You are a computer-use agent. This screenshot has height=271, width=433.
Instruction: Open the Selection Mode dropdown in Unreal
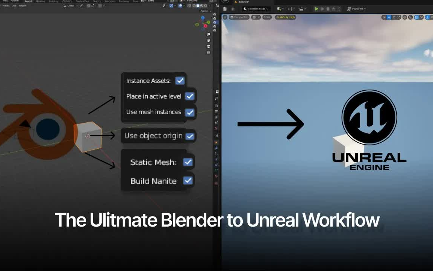click(256, 9)
